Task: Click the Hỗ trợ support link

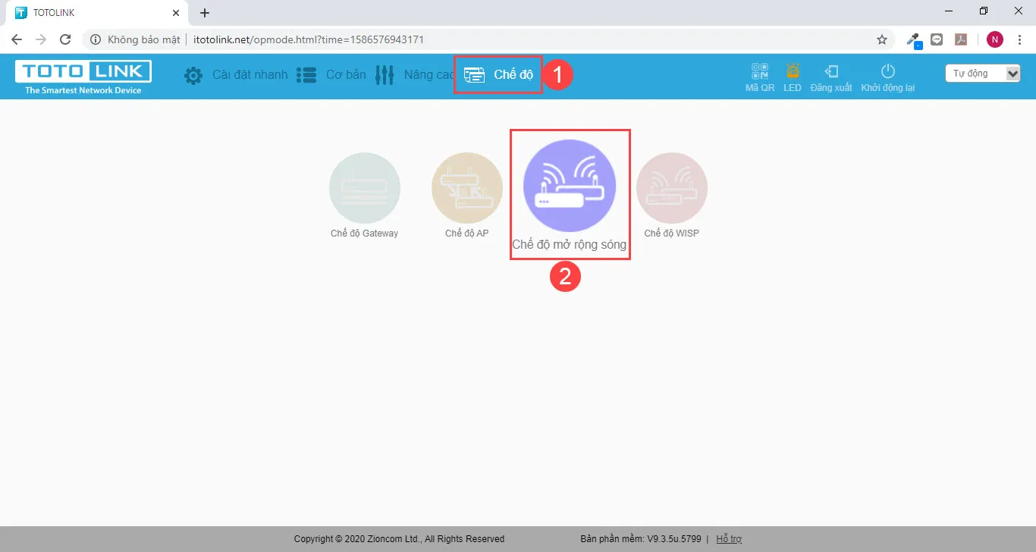Action: (x=729, y=539)
